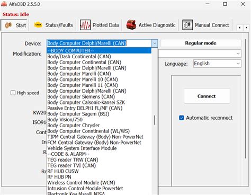Viewport: 251px width, 195px height.
Task: Select TEG reader TVI (CAN)
Action: pyautogui.click(x=99, y=165)
